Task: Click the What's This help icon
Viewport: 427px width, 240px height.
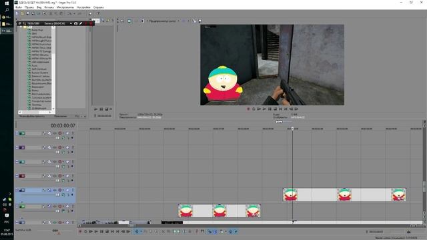Action: (x=98, y=13)
